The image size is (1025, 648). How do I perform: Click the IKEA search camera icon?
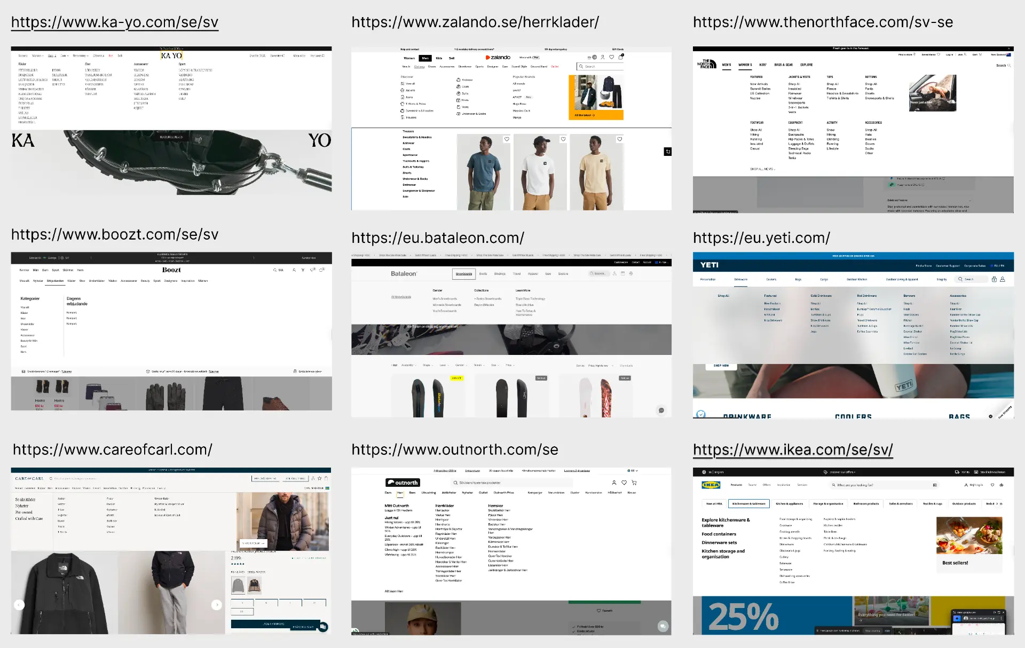pos(935,485)
